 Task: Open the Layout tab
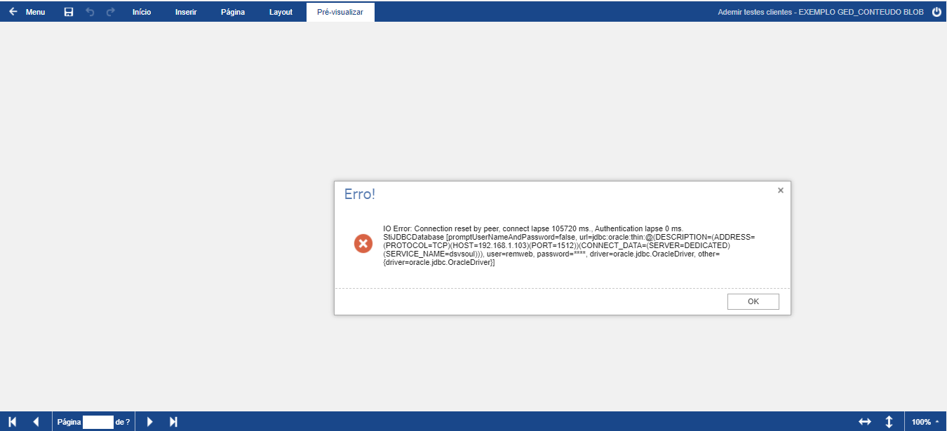[281, 12]
